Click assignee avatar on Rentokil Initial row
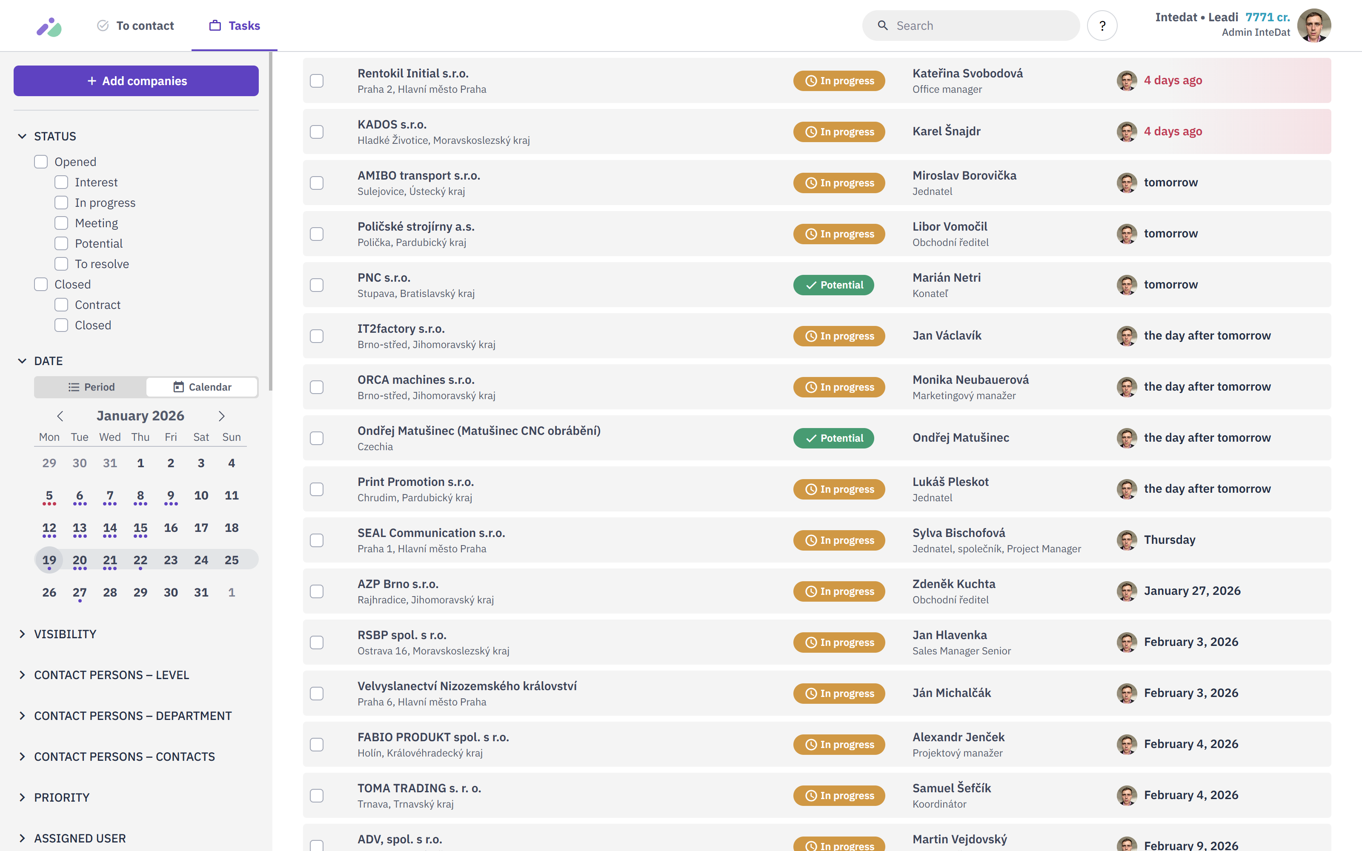1362x851 pixels. tap(1126, 80)
